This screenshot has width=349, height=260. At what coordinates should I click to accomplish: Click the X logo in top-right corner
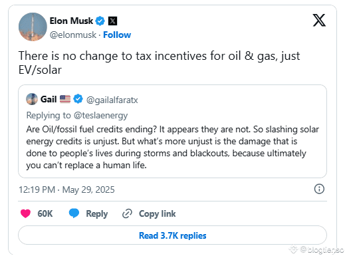pos(319,20)
